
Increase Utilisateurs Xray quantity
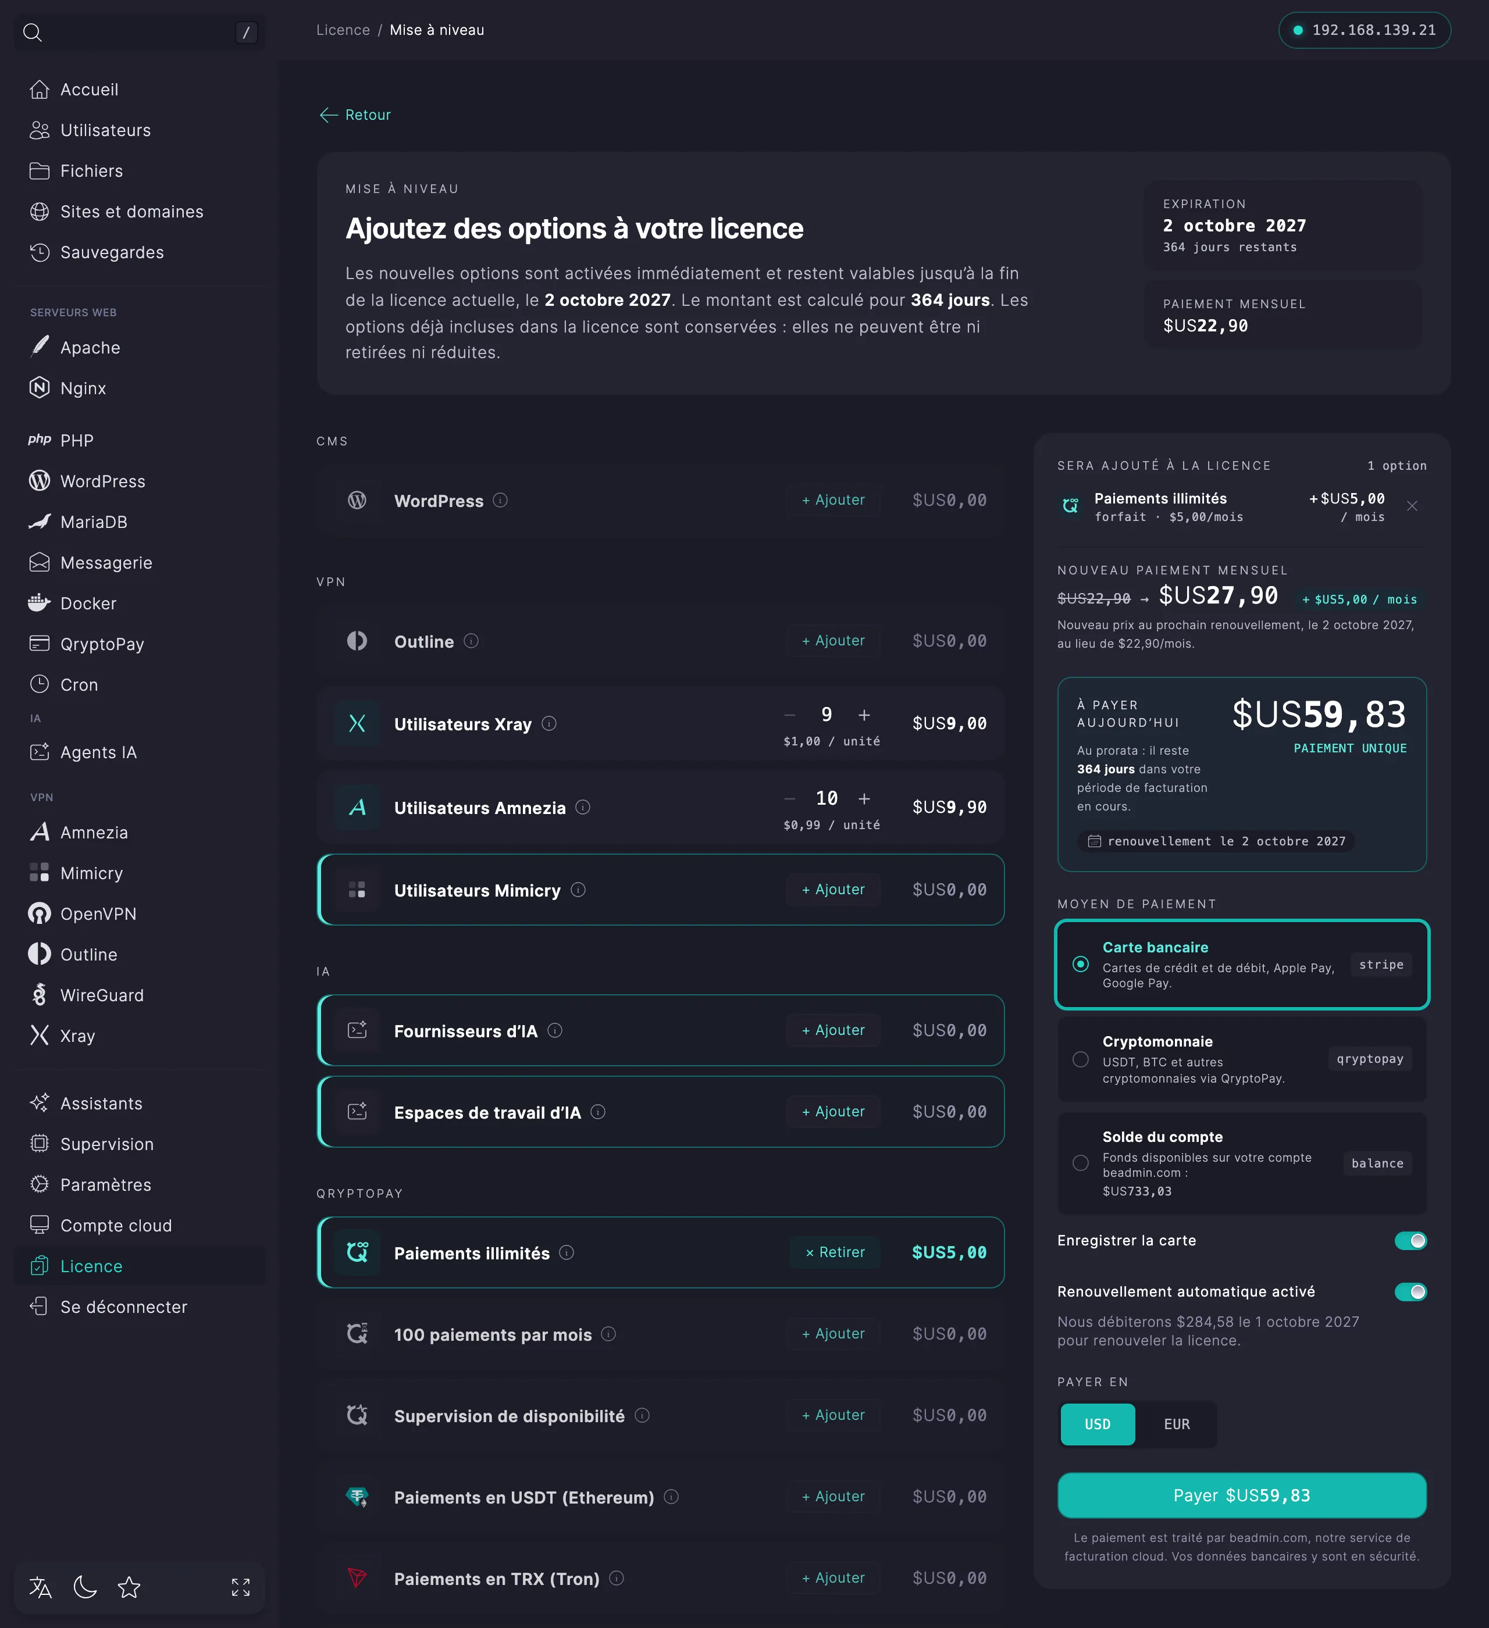(864, 715)
